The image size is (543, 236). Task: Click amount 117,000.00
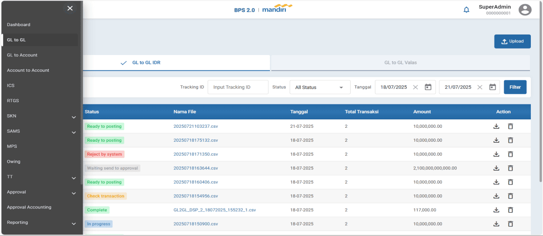click(424, 210)
